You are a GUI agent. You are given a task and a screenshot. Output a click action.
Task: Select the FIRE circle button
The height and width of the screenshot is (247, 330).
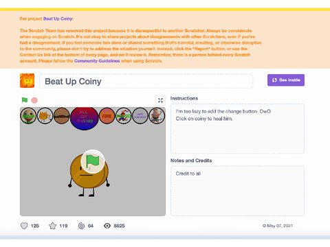pos(107,116)
